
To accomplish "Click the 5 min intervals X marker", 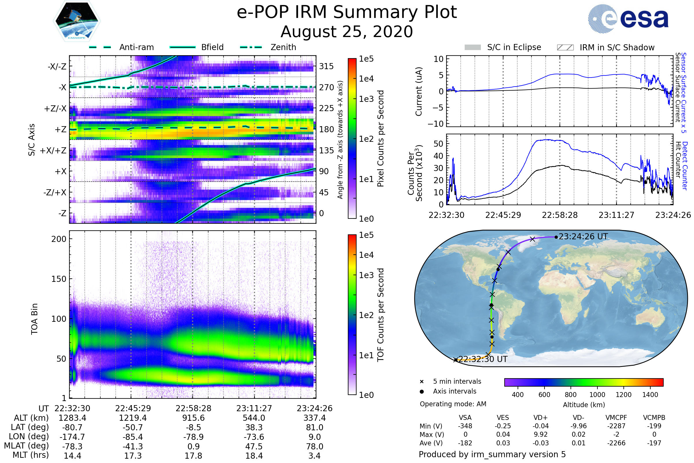I will 422,381.
